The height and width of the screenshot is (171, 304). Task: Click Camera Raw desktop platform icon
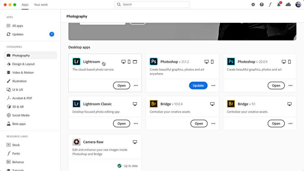[135, 142]
